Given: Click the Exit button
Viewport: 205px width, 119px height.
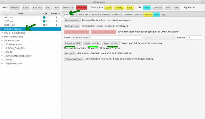Looking at the screenshot, I should pyautogui.click(x=176, y=8).
